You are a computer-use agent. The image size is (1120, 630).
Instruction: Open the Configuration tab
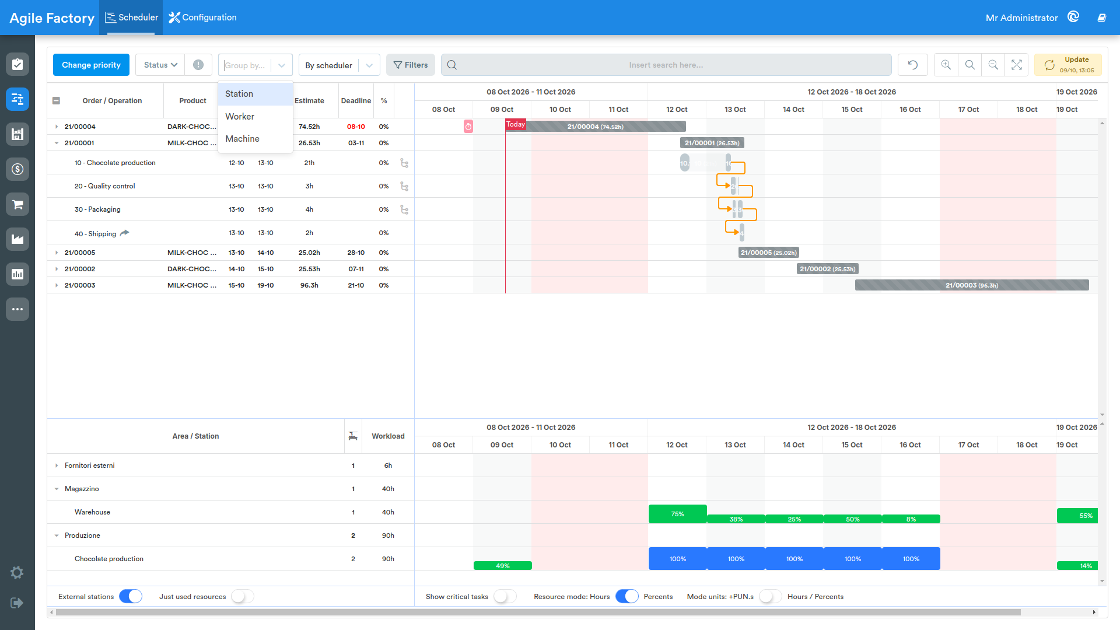202,17
